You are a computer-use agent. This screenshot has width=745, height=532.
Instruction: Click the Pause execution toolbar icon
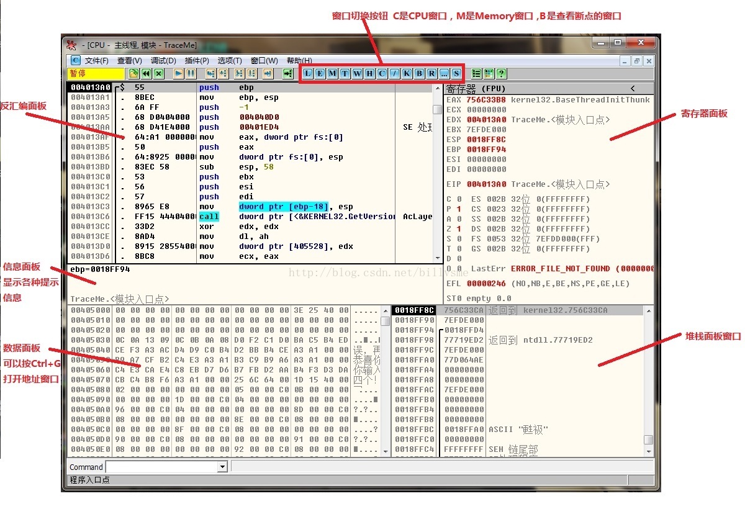point(191,73)
